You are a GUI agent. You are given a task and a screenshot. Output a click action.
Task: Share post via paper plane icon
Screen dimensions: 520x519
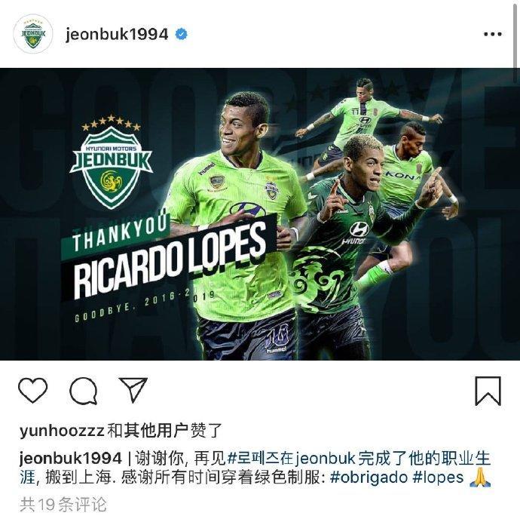point(133,390)
